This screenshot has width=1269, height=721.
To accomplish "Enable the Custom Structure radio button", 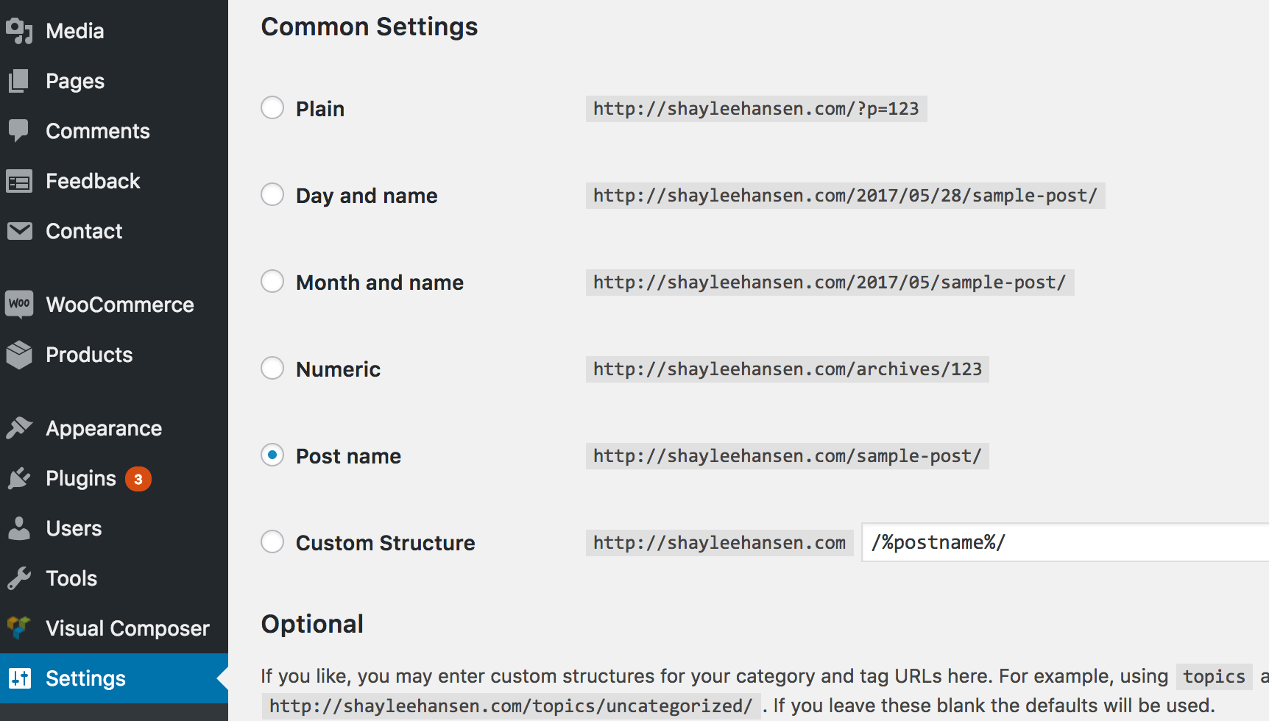I will 272,542.
